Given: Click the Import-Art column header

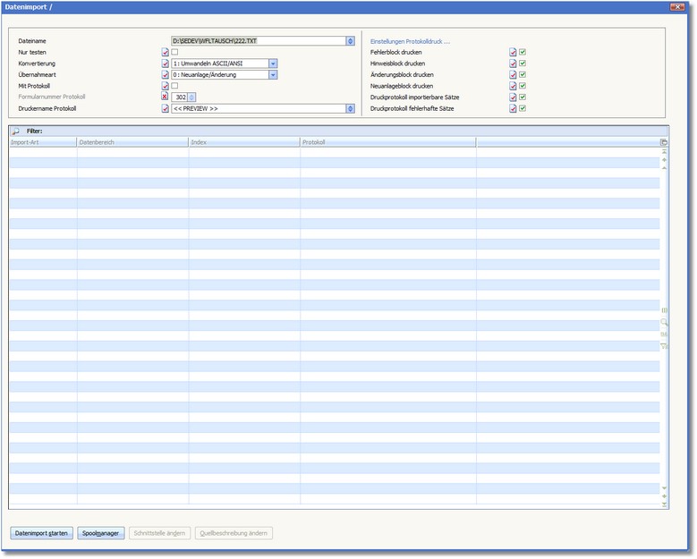Looking at the screenshot, I should tap(42, 142).
